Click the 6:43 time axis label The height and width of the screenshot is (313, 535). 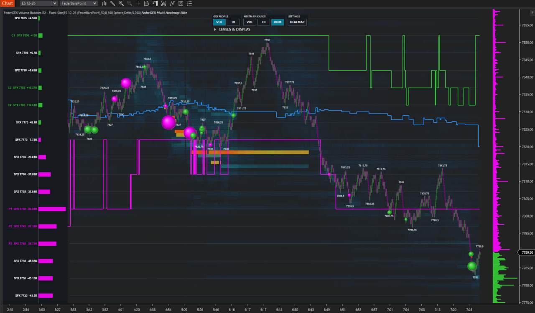click(x=311, y=310)
